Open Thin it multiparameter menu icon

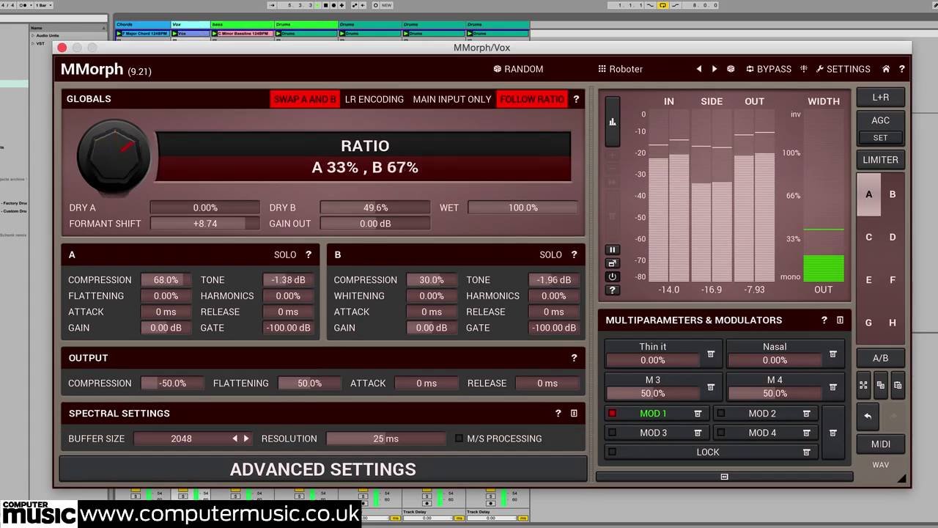tap(710, 354)
